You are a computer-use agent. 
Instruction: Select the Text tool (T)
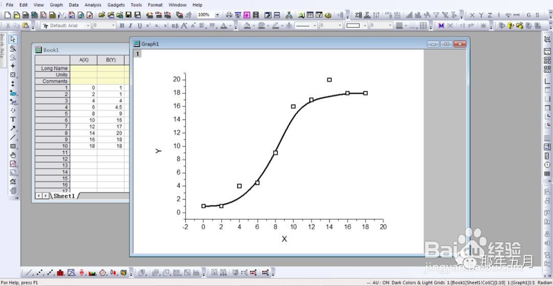point(13,119)
